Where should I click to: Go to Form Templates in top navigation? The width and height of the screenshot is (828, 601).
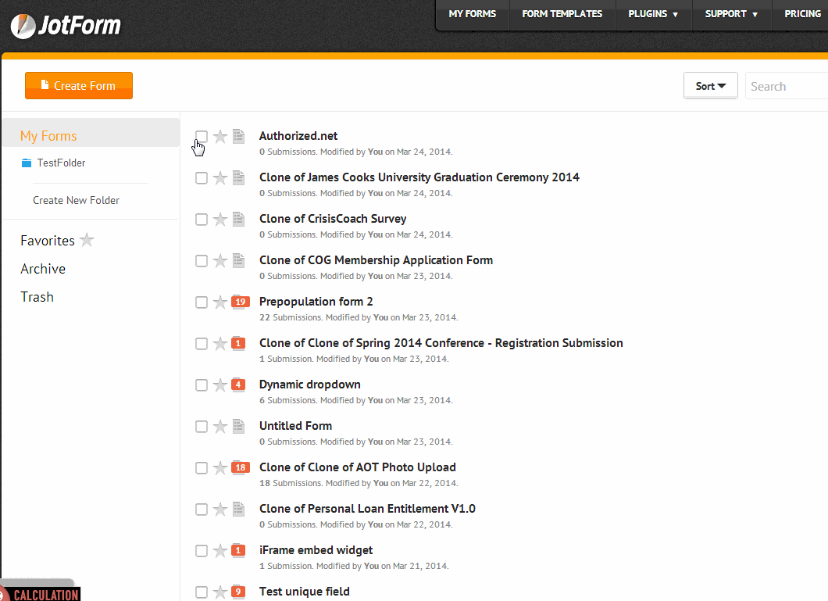point(562,14)
